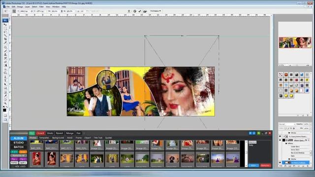Screen dimensions: 315x177
Task: Click the blue style swatch in Styles top row
Action: [x=302, y=75]
